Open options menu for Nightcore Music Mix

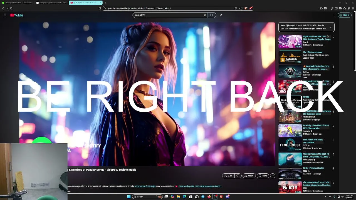pyautogui.click(x=333, y=37)
